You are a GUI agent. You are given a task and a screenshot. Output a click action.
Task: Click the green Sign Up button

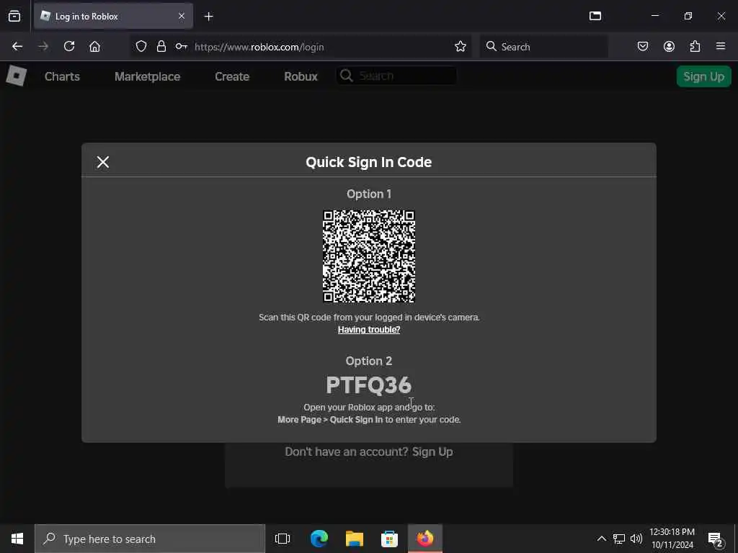click(x=703, y=76)
